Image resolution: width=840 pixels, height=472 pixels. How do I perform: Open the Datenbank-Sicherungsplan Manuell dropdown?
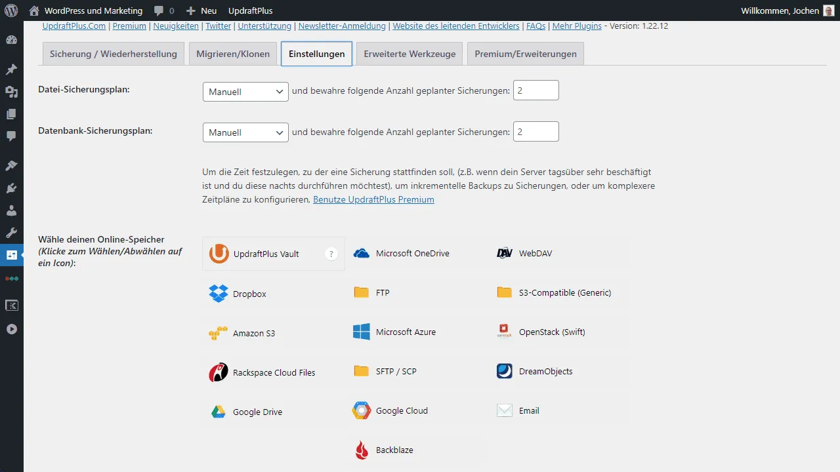click(245, 132)
